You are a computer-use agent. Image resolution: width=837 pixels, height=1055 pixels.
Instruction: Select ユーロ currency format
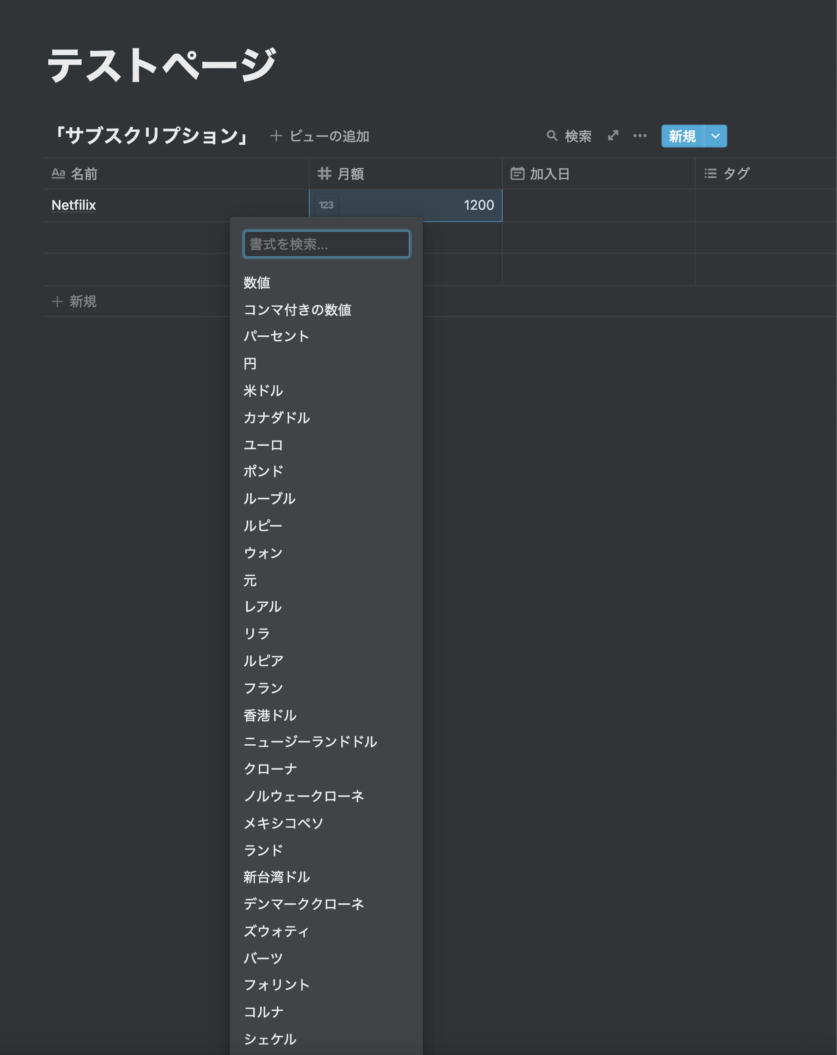263,445
